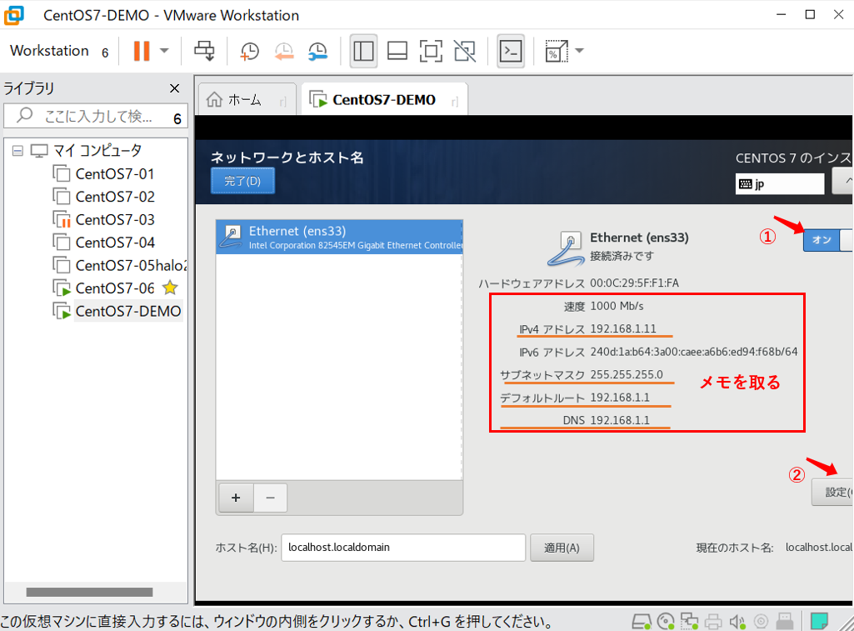Select CentOS7-02 in library
This screenshot has width=854, height=631.
coord(103,197)
